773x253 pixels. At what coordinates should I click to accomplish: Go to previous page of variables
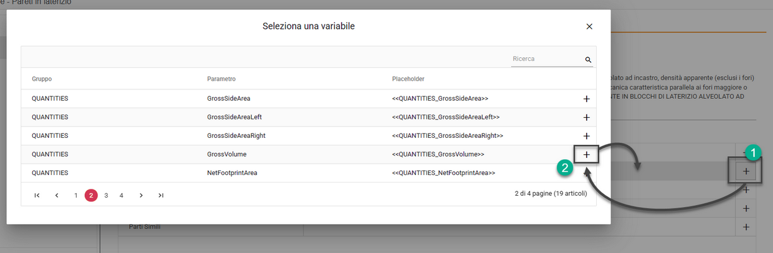[x=57, y=195]
